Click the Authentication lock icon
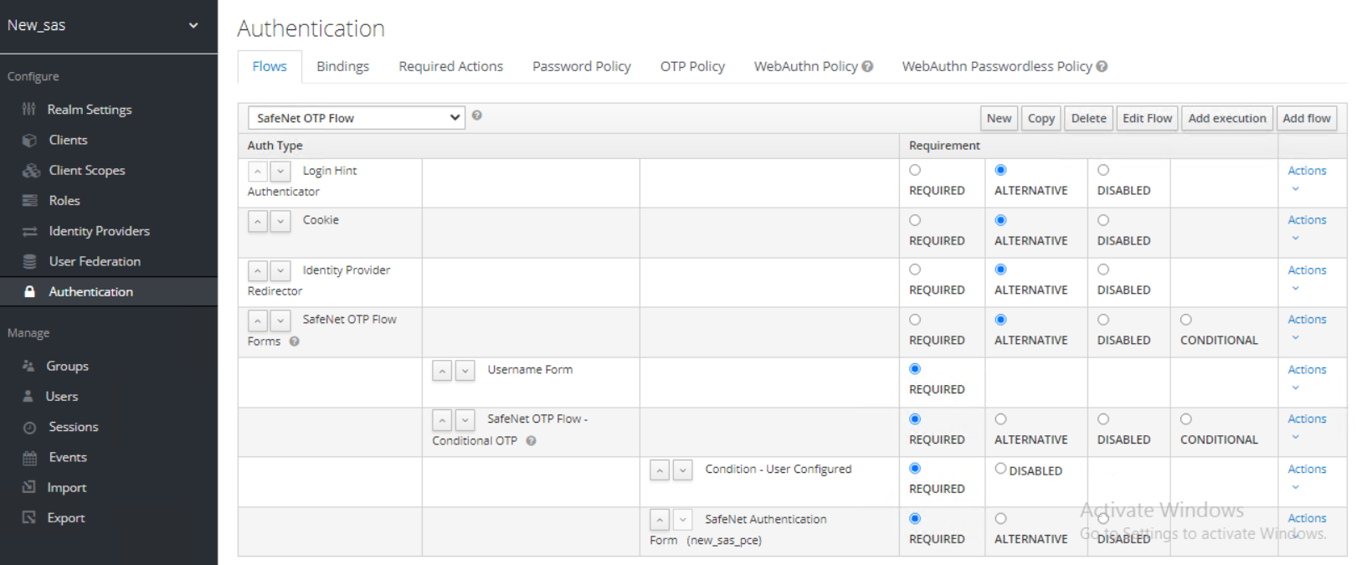 pyautogui.click(x=29, y=291)
